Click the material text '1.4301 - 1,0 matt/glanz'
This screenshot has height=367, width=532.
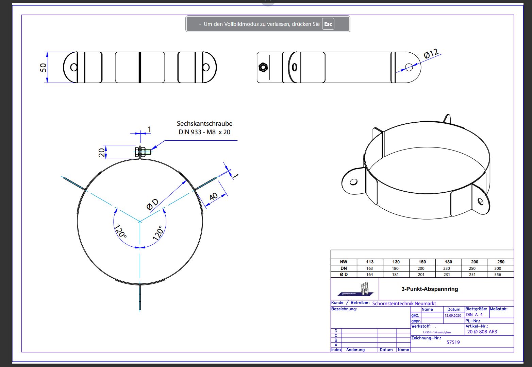pos(437,332)
